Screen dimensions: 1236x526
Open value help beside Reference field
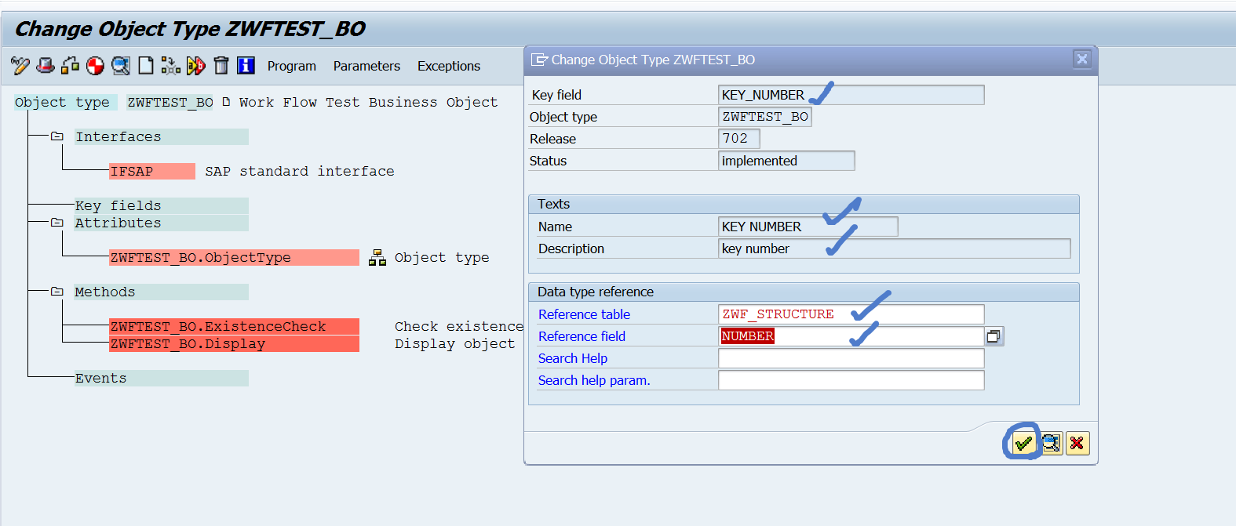coord(994,336)
